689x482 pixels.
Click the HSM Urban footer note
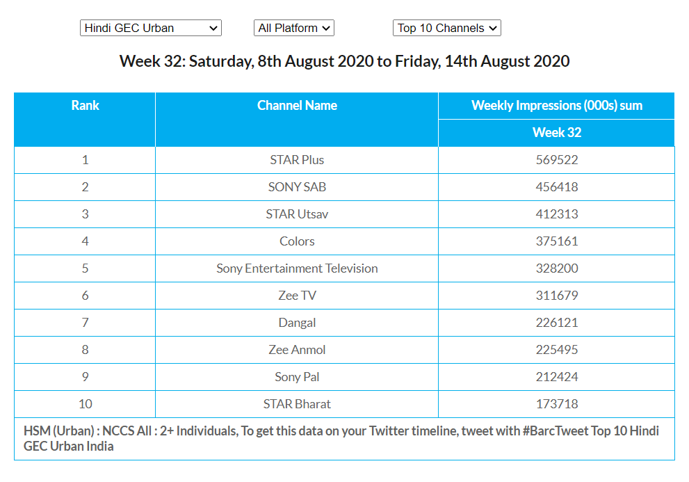click(341, 438)
